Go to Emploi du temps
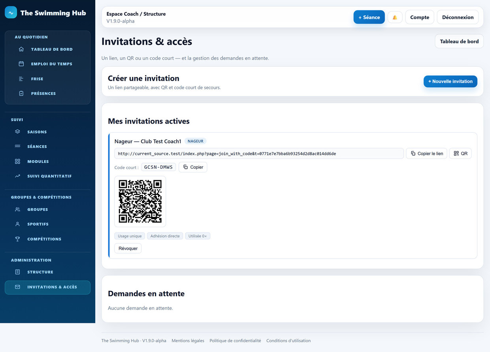The width and height of the screenshot is (490, 352). click(47, 64)
